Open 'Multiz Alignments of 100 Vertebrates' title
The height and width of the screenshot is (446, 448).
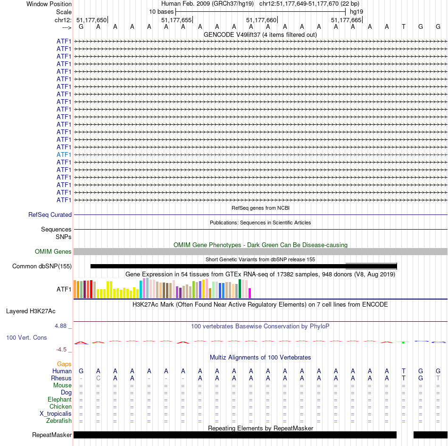pyautogui.click(x=260, y=358)
